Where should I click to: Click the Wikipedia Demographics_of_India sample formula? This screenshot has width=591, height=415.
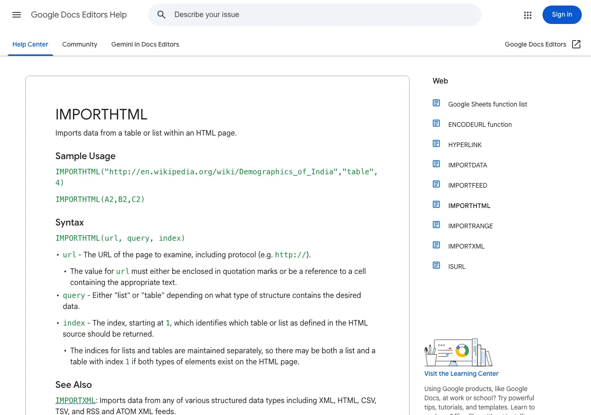coord(217,177)
